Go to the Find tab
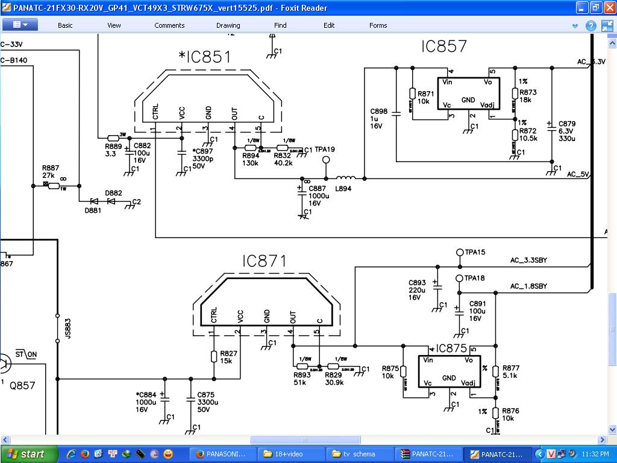 (280, 25)
